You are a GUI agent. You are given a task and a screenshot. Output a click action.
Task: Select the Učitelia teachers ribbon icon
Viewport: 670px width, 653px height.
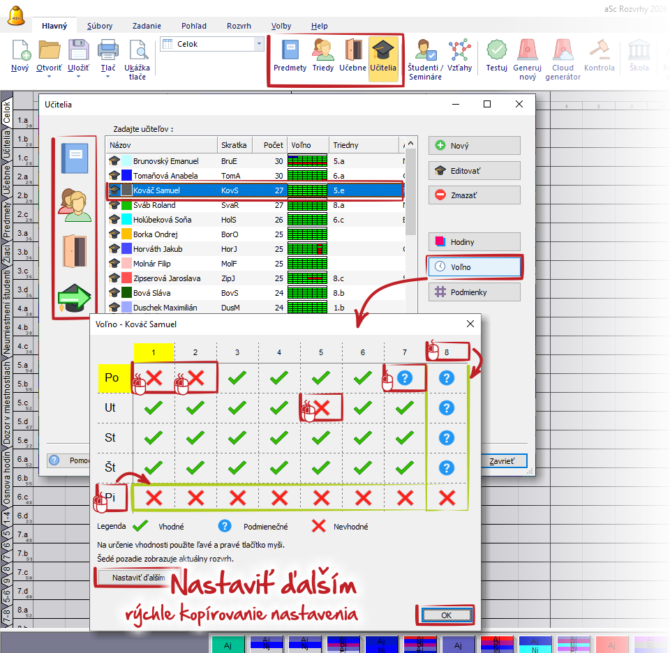(383, 56)
